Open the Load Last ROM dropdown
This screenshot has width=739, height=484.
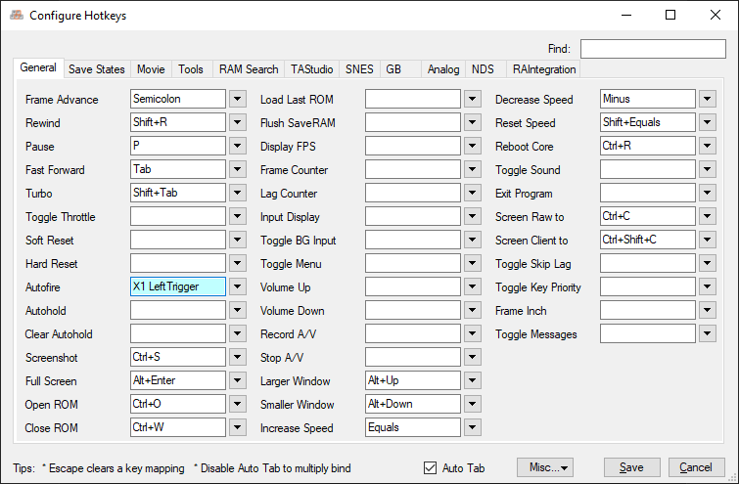(472, 99)
